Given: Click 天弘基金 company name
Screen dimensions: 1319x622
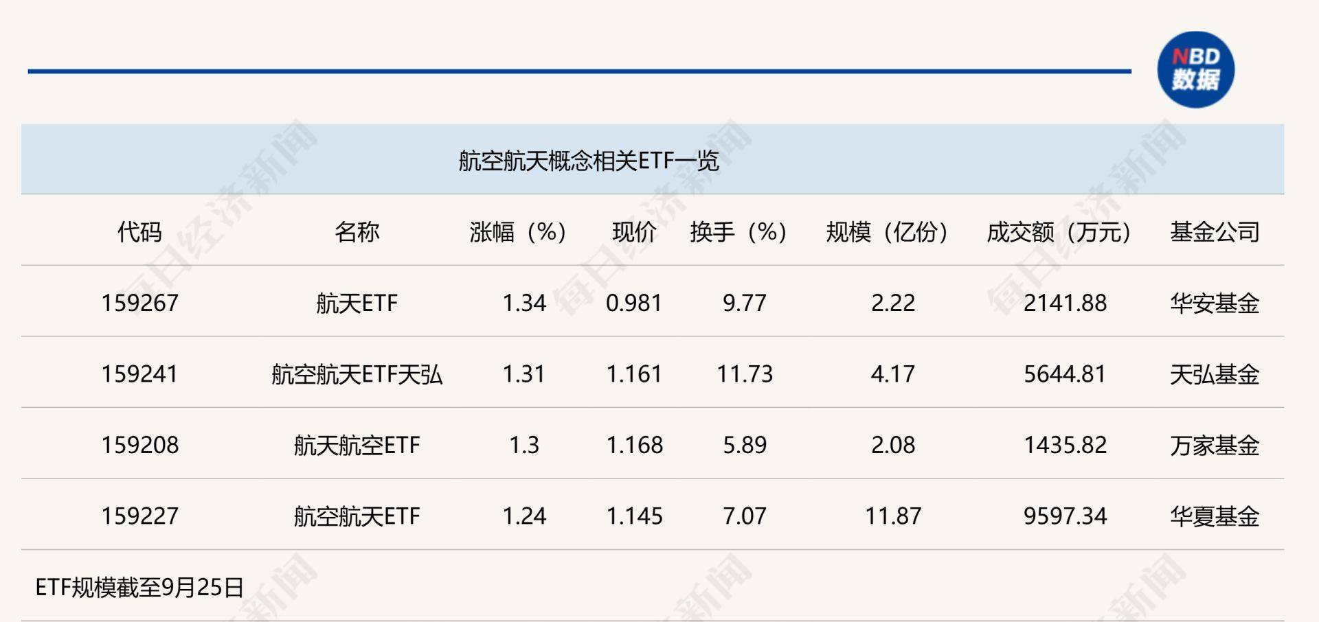Looking at the screenshot, I should [x=1215, y=374].
